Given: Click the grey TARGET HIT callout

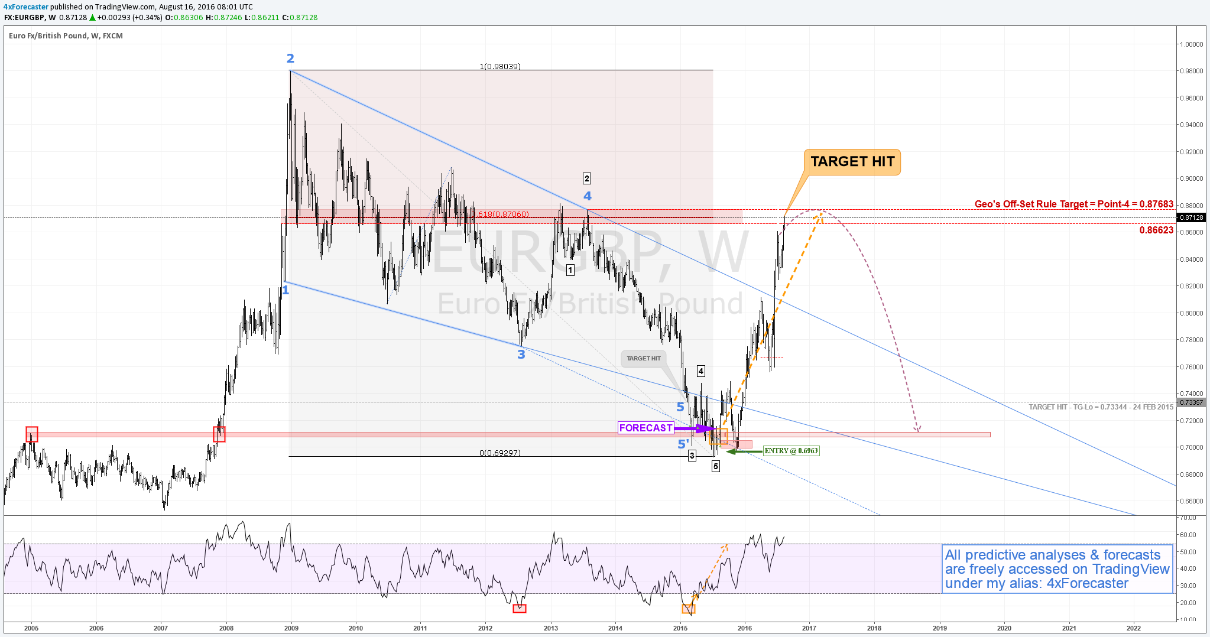Looking at the screenshot, I should click(644, 359).
